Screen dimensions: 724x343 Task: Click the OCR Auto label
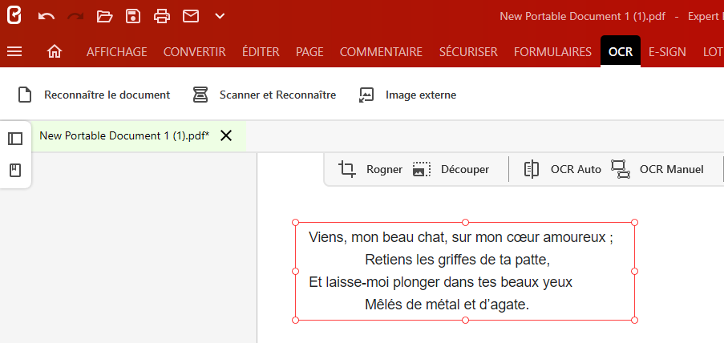coord(576,169)
